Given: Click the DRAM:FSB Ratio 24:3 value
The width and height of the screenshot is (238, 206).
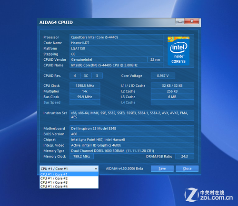Looking at the screenshot, I should [x=185, y=157].
